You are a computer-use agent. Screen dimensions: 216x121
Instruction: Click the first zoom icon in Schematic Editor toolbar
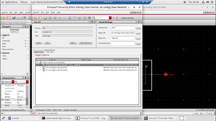[x=4, y=23]
